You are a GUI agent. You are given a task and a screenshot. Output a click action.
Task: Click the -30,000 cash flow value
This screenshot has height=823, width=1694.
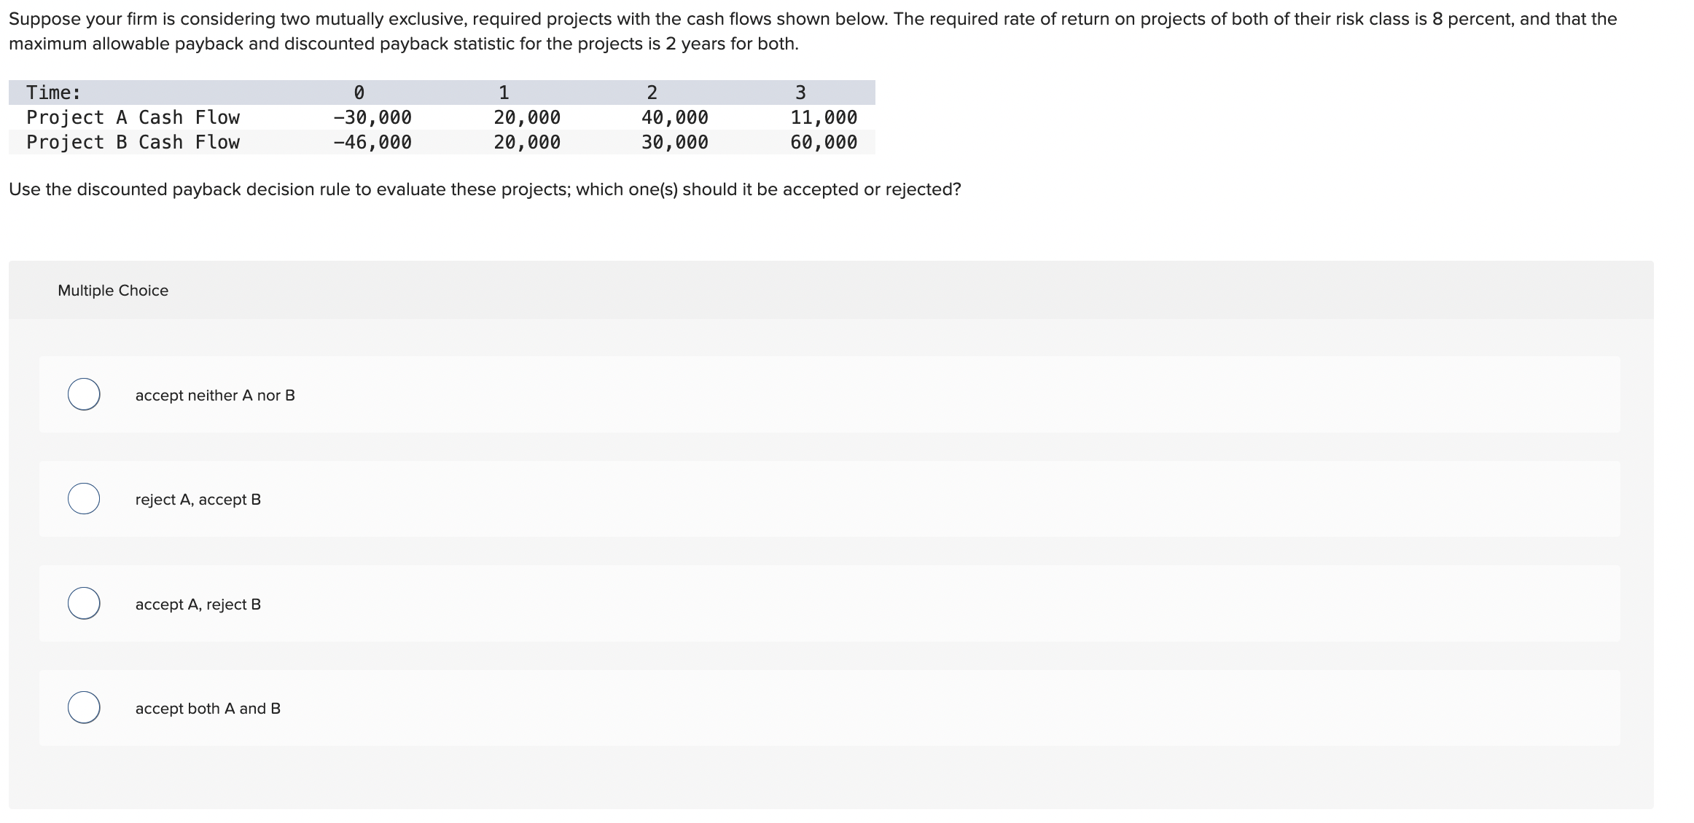372,117
